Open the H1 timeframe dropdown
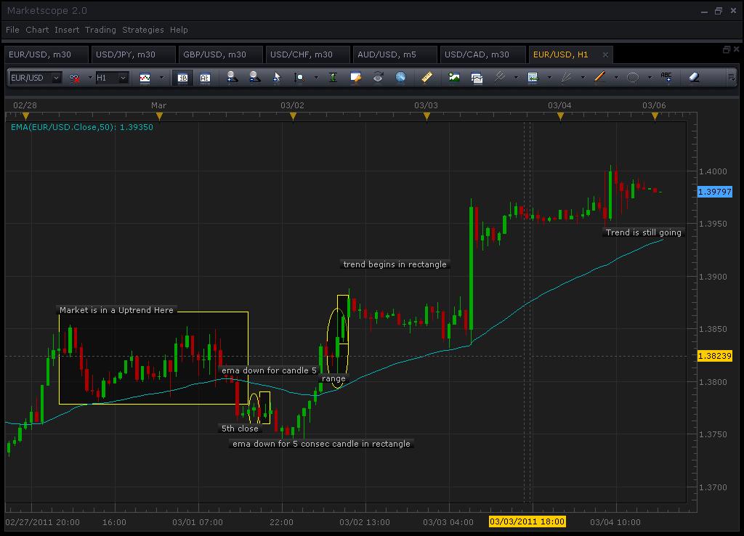744x536 pixels. [x=123, y=78]
